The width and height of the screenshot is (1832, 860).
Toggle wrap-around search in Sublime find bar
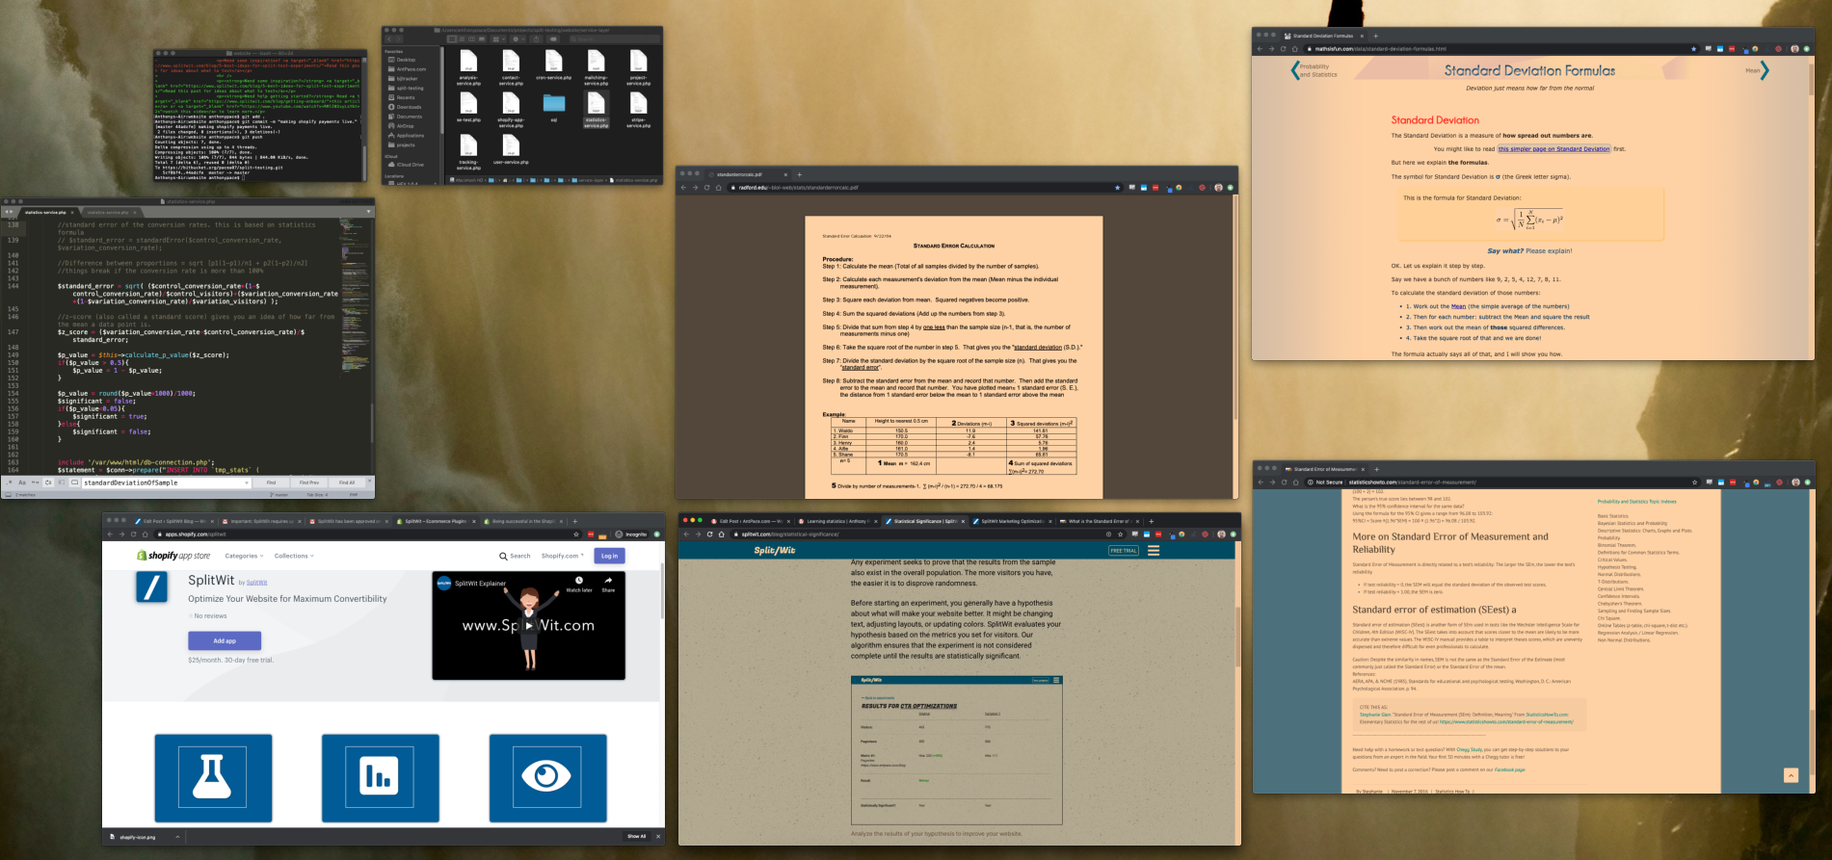48,482
